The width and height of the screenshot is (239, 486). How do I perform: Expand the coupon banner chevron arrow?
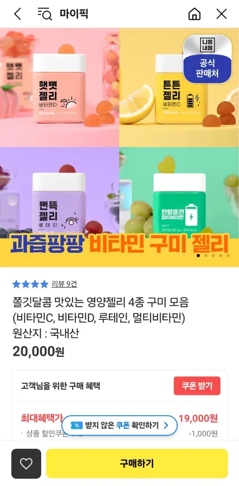tap(166, 425)
